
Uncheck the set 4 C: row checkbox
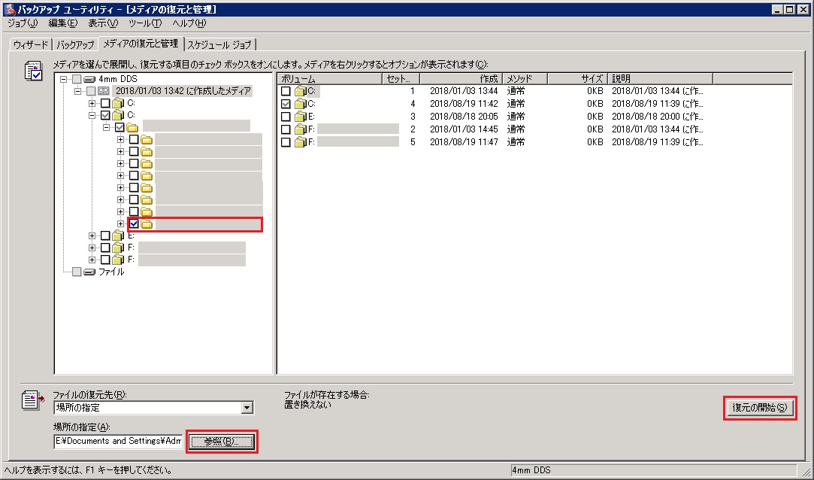pyautogui.click(x=286, y=104)
